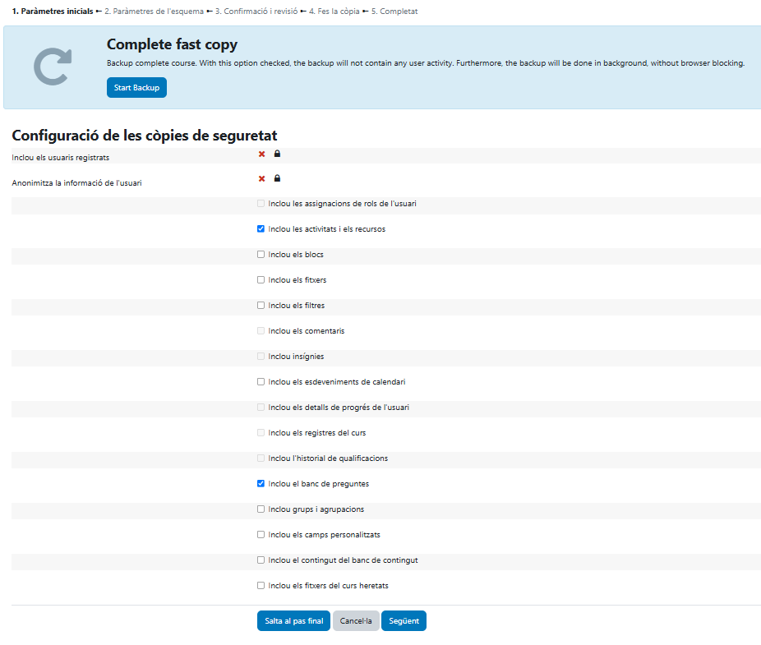The height and width of the screenshot is (645, 761).
Task: Click the lock icon beside Anonimitza la informació
Action: (x=277, y=178)
